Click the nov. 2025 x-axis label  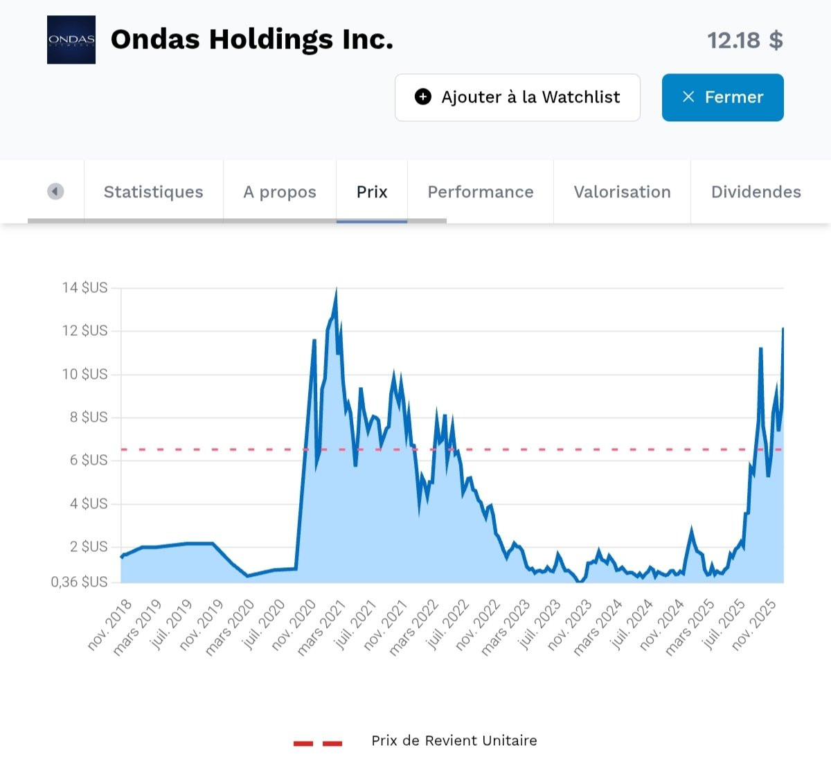(x=755, y=625)
